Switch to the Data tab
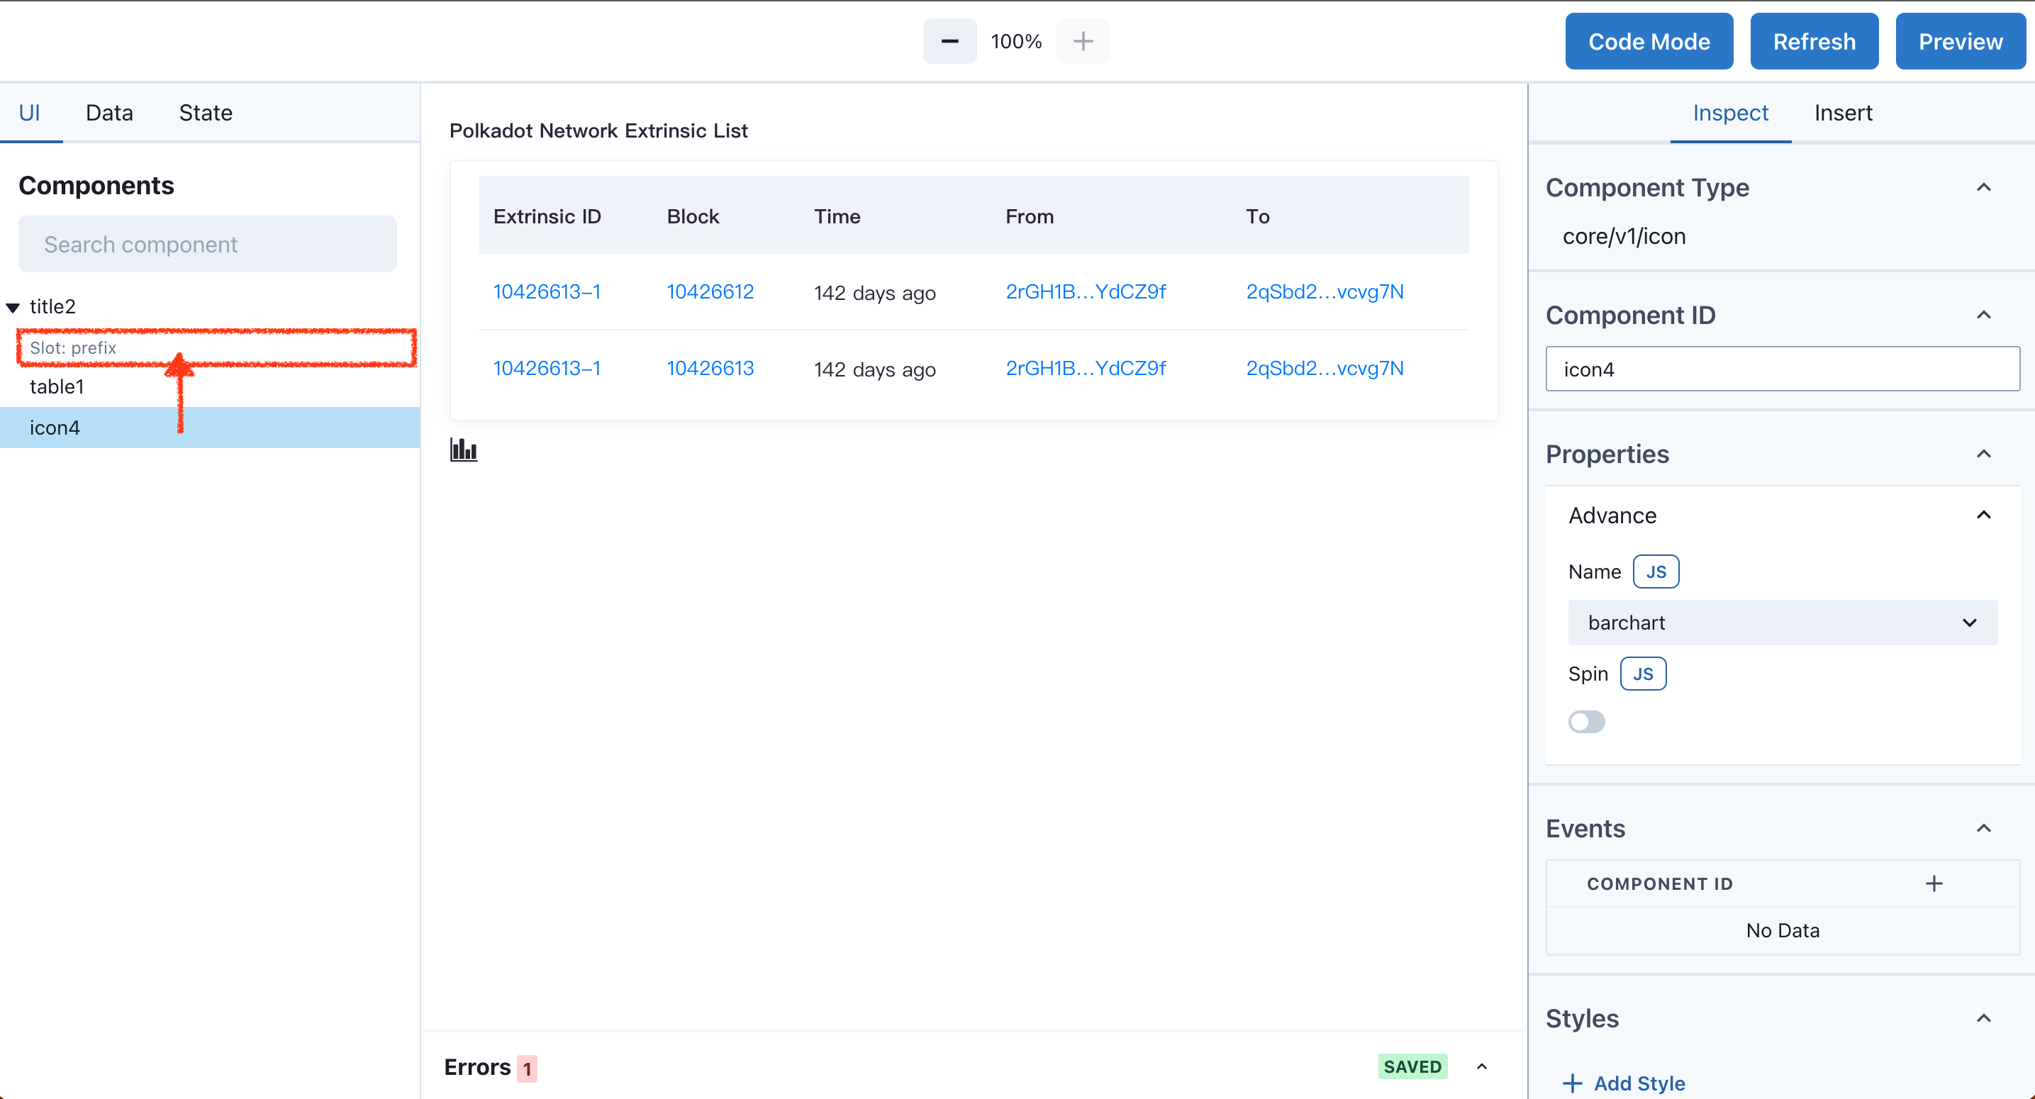Viewport: 2035px width, 1099px height. (x=109, y=113)
